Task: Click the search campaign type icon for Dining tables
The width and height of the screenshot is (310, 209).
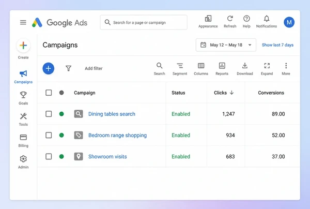Action: [79, 114]
